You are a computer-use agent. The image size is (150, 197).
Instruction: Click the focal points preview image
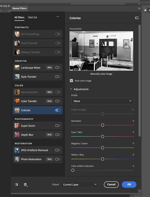(x=101, y=51)
